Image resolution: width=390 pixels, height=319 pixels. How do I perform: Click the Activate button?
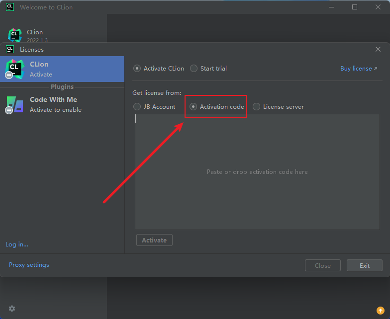coord(154,240)
